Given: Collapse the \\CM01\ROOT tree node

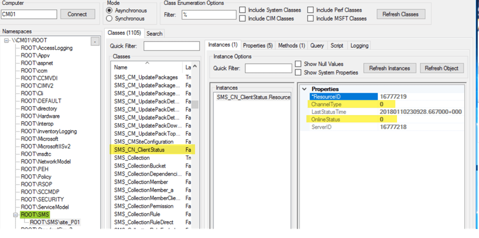Looking at the screenshot, I should [7, 41].
